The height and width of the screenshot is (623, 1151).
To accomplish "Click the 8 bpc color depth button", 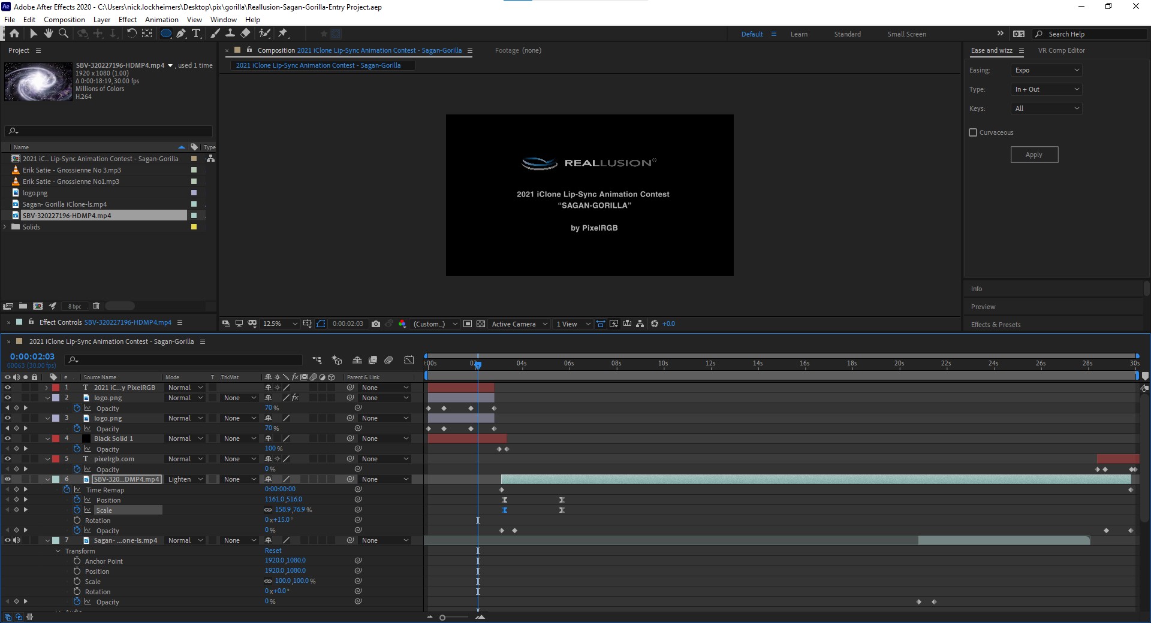I will coord(74,307).
